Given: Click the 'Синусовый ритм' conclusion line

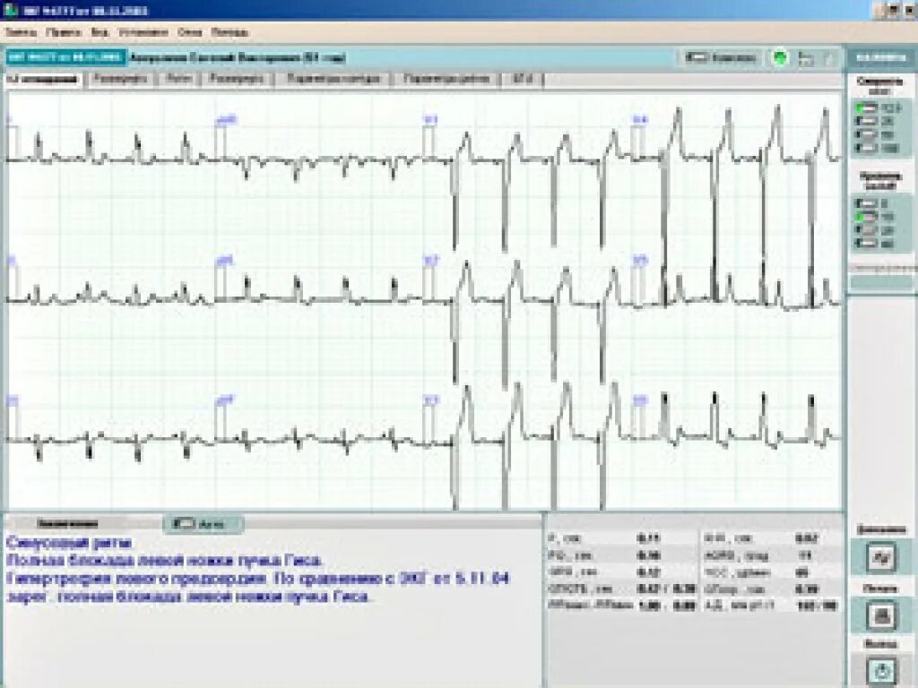Looking at the screenshot, I should [x=69, y=542].
